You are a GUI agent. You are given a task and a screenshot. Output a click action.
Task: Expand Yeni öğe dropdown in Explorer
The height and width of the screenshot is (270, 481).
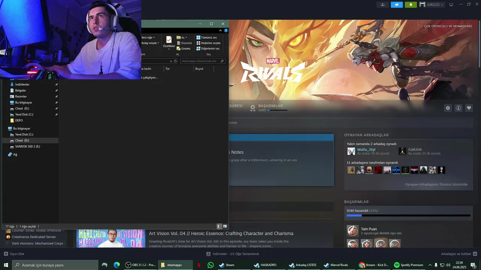pyautogui.click(x=148, y=37)
